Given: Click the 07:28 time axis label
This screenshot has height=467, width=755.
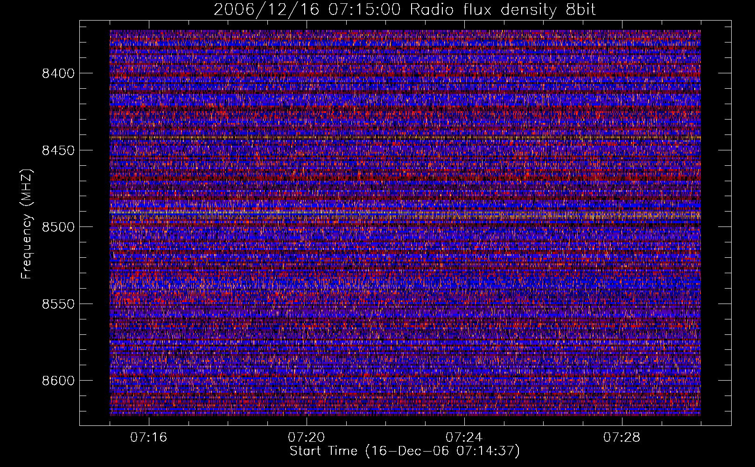Looking at the screenshot, I should pos(622,438).
